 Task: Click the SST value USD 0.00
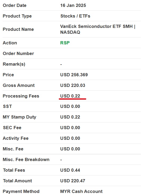point(70,106)
